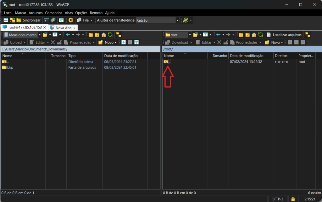Click the local select files plus icon
Screen dimensions: 322x202
click(123, 42)
